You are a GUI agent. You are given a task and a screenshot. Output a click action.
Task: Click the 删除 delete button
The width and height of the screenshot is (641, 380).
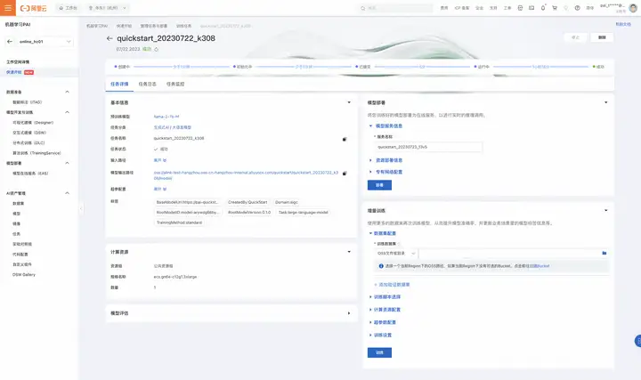602,37
